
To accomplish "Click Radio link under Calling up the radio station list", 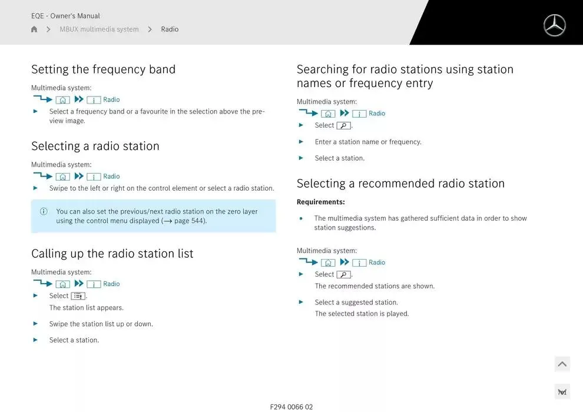I will click(x=111, y=284).
